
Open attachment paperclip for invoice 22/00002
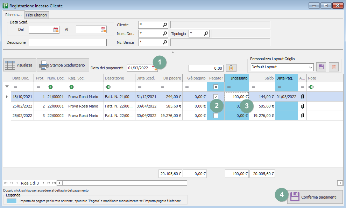pyautogui.click(x=302, y=116)
